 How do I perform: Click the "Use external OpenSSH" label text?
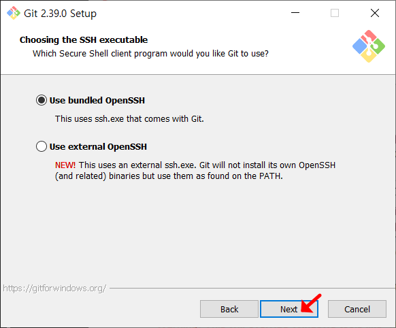point(98,147)
